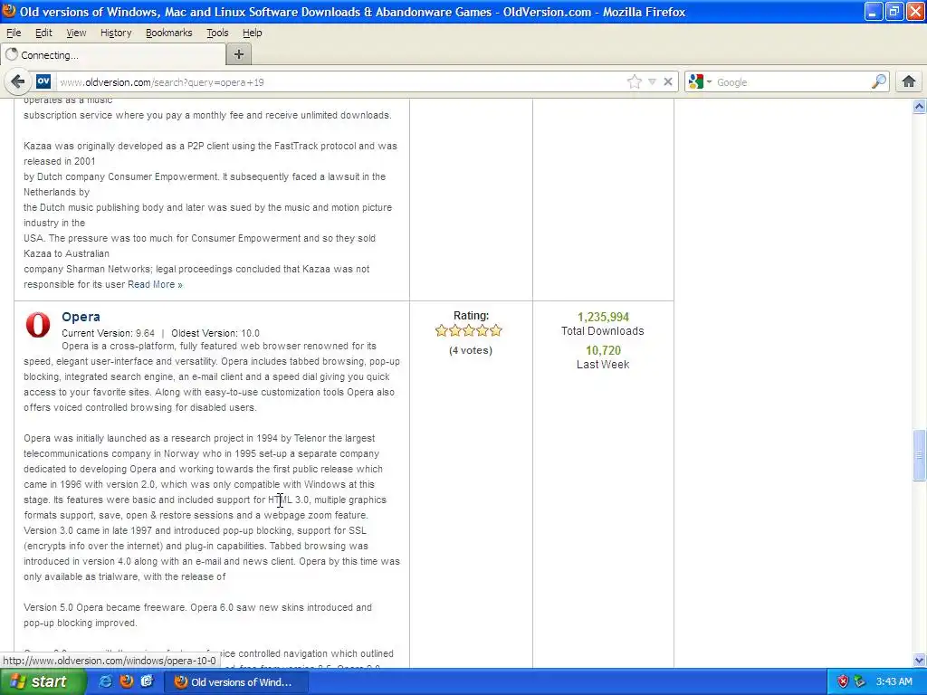Select the Connecting... tab
The height and width of the screenshot is (695, 927).
tap(112, 55)
